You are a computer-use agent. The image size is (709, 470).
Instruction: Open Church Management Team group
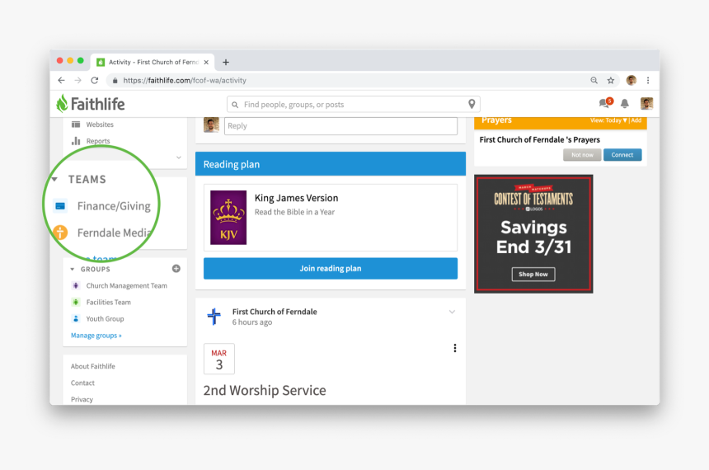pyautogui.click(x=127, y=285)
